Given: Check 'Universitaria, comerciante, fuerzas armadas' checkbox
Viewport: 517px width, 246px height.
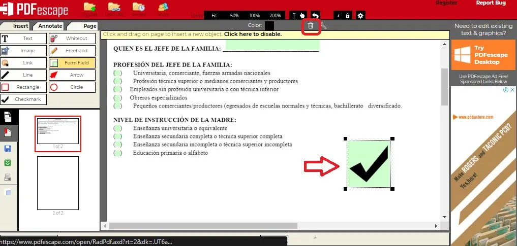Looking at the screenshot, I should coord(118,73).
